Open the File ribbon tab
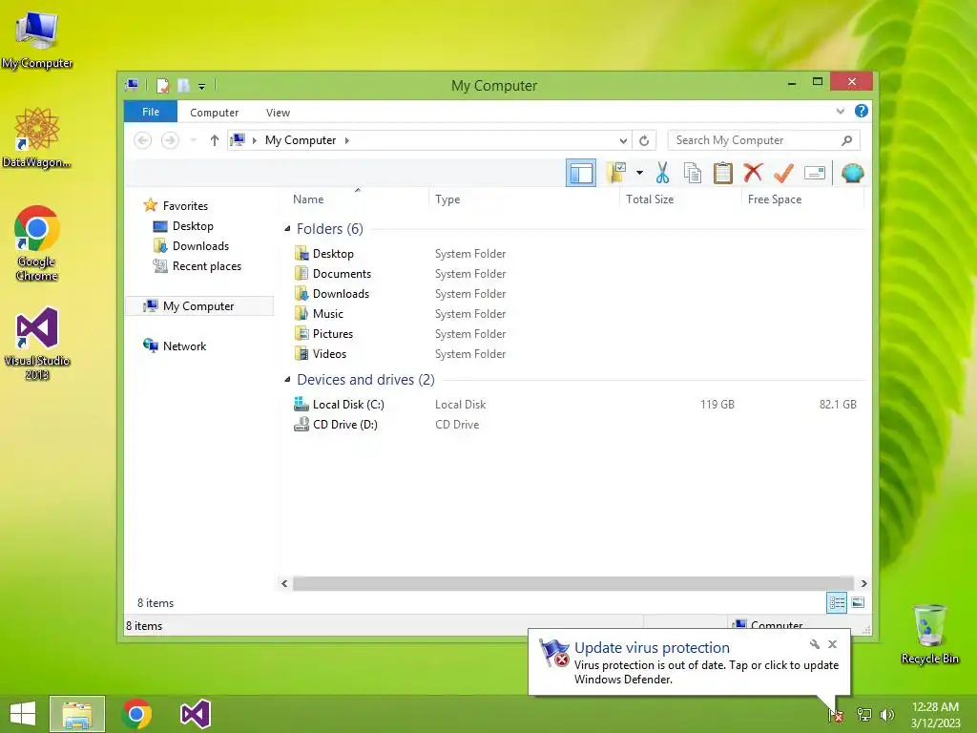Viewport: 977px width, 733px height. pos(151,112)
